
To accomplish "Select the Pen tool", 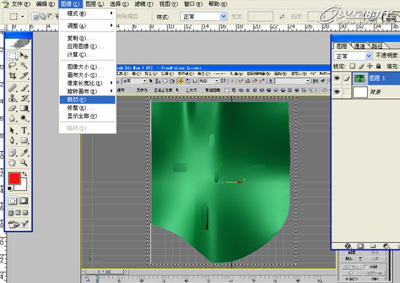I will (12, 140).
